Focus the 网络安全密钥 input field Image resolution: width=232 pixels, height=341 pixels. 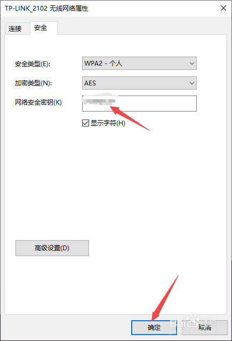point(139,104)
